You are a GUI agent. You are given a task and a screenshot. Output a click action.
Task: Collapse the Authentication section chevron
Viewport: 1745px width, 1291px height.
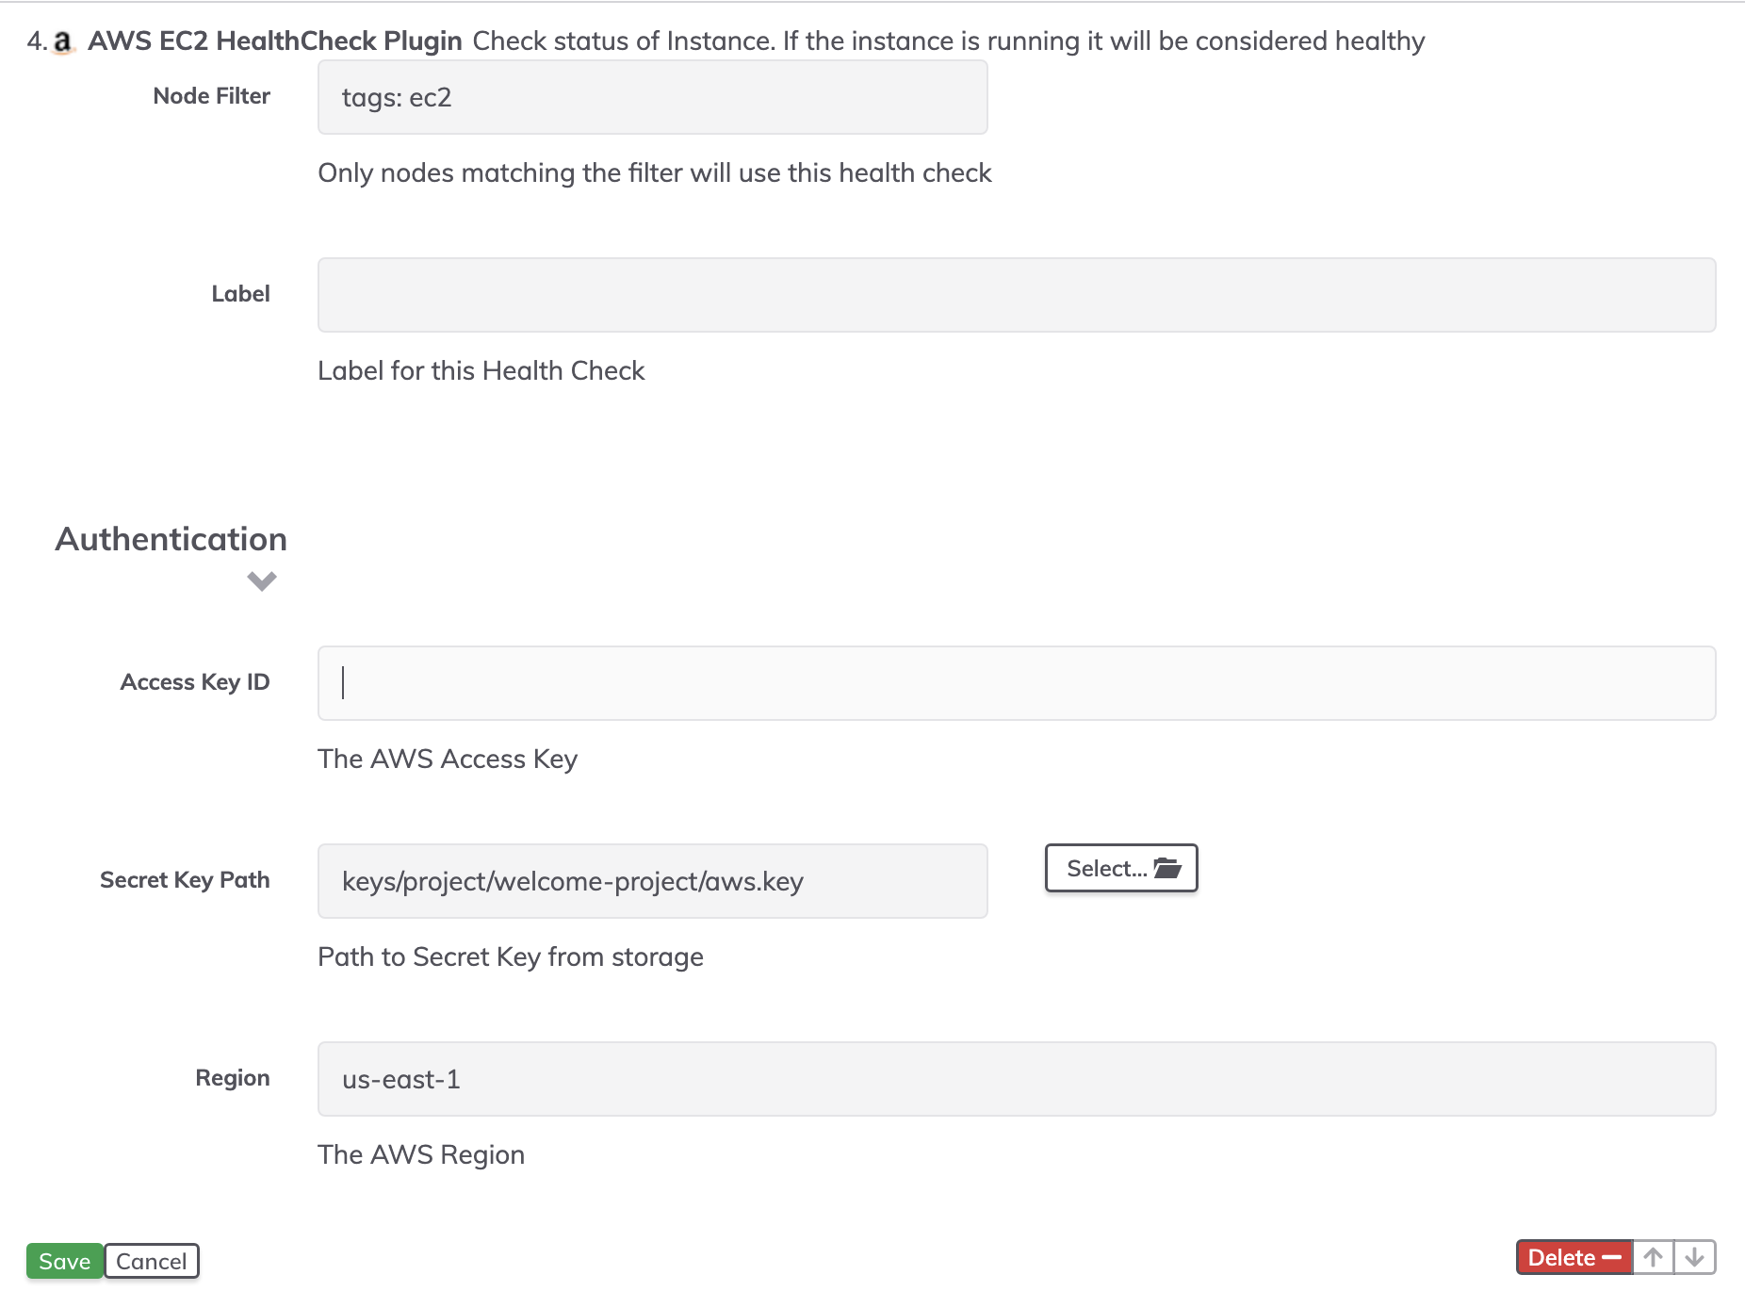[262, 580]
